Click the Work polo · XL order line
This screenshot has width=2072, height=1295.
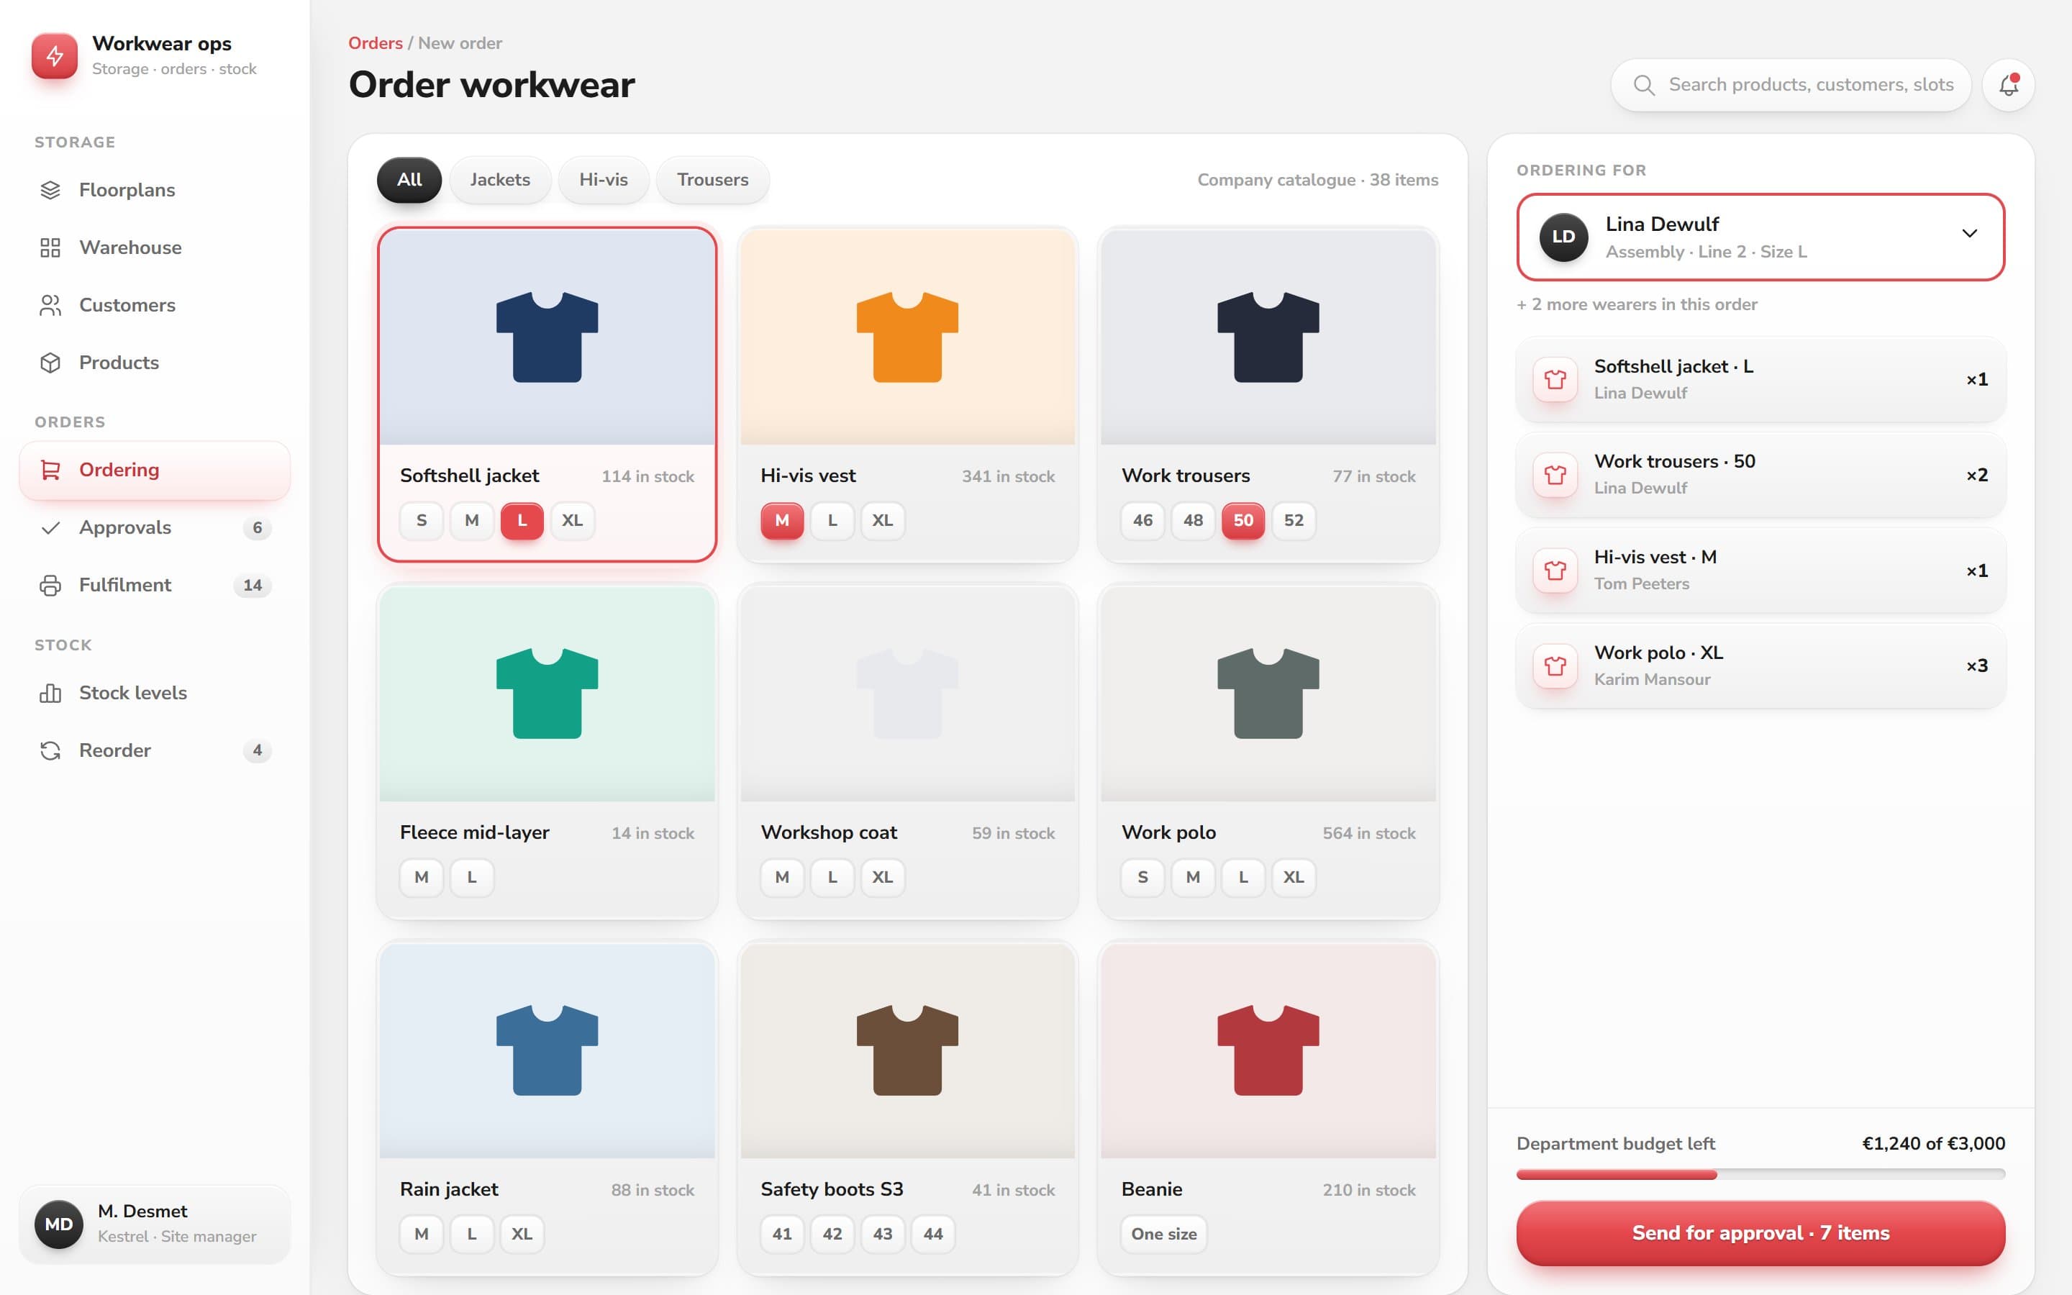[1760, 665]
